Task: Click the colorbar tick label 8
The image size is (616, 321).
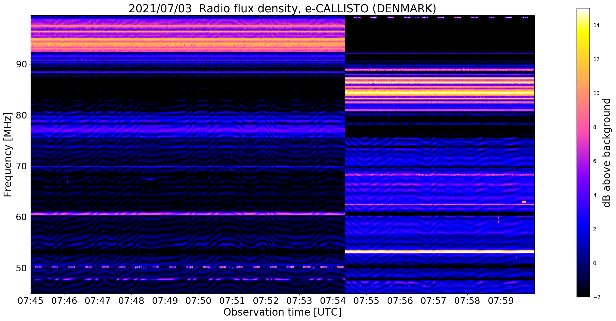Action: [594, 127]
